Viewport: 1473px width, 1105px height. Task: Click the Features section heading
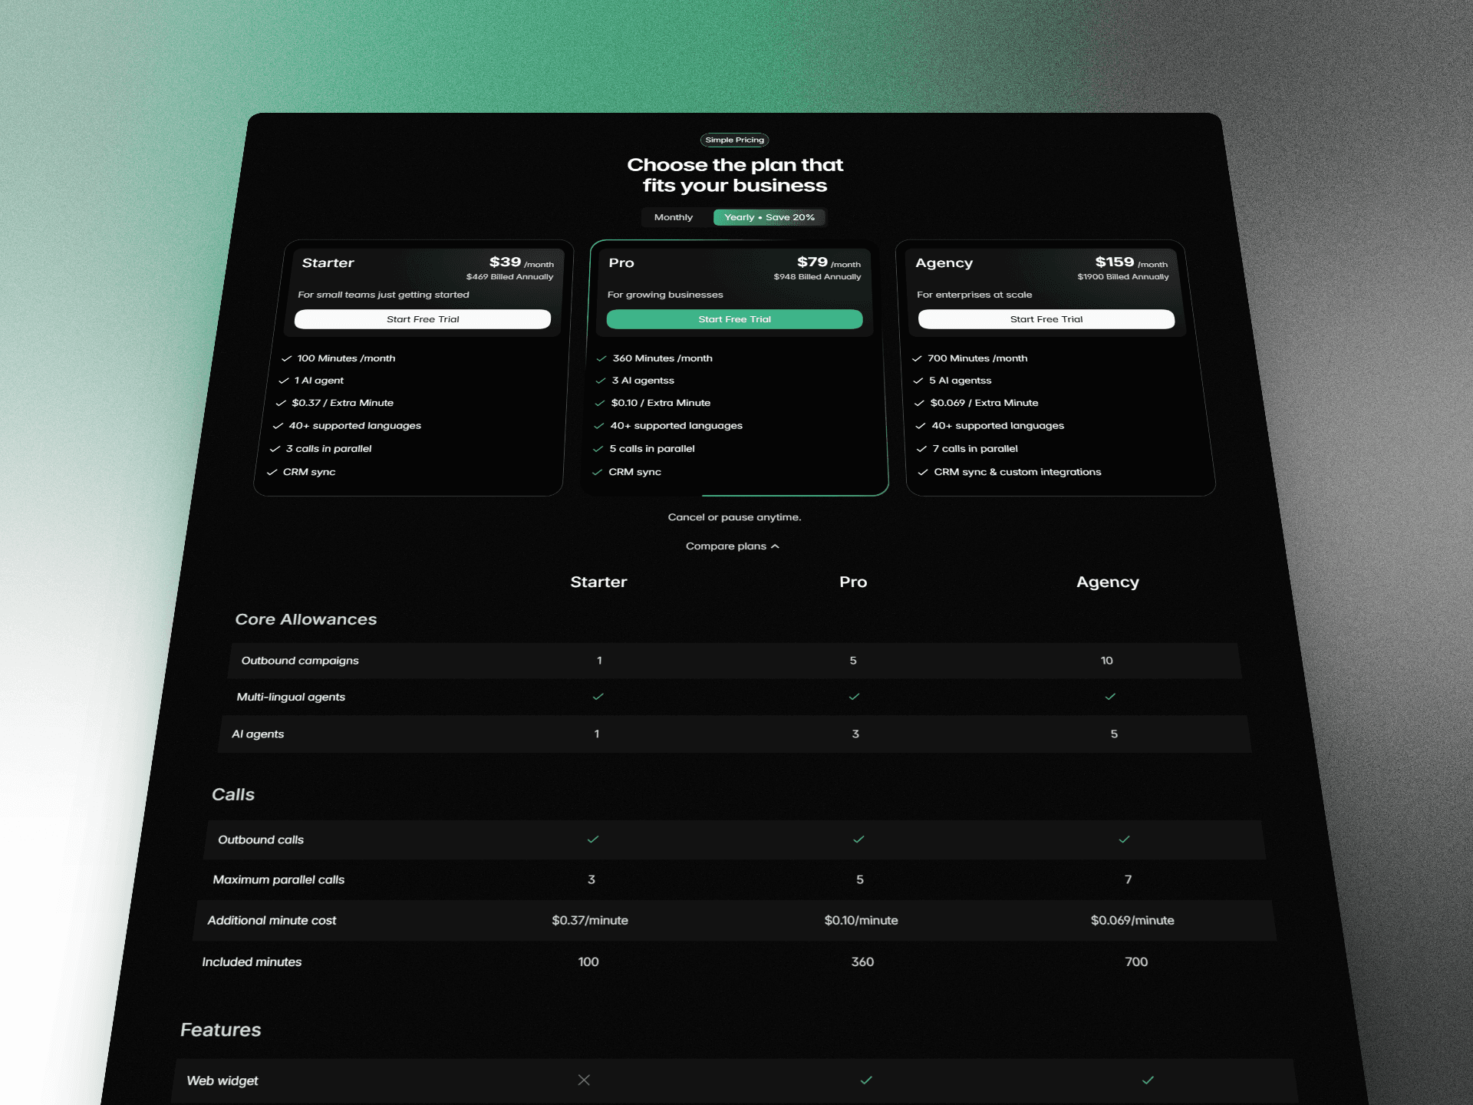tap(221, 1030)
